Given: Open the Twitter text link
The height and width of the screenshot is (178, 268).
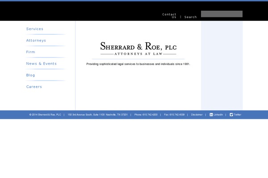Looking at the screenshot, I should tap(238, 115).
